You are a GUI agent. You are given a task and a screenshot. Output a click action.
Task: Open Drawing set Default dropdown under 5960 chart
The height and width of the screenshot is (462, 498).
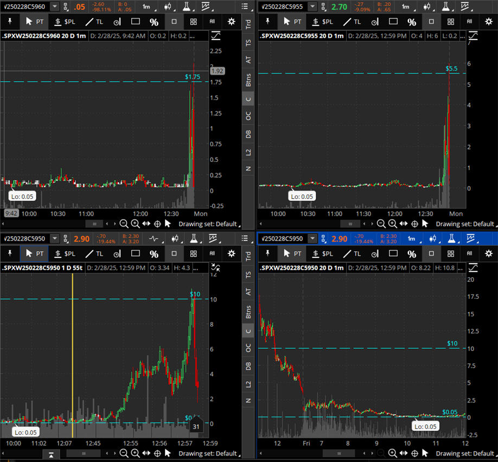pos(209,224)
